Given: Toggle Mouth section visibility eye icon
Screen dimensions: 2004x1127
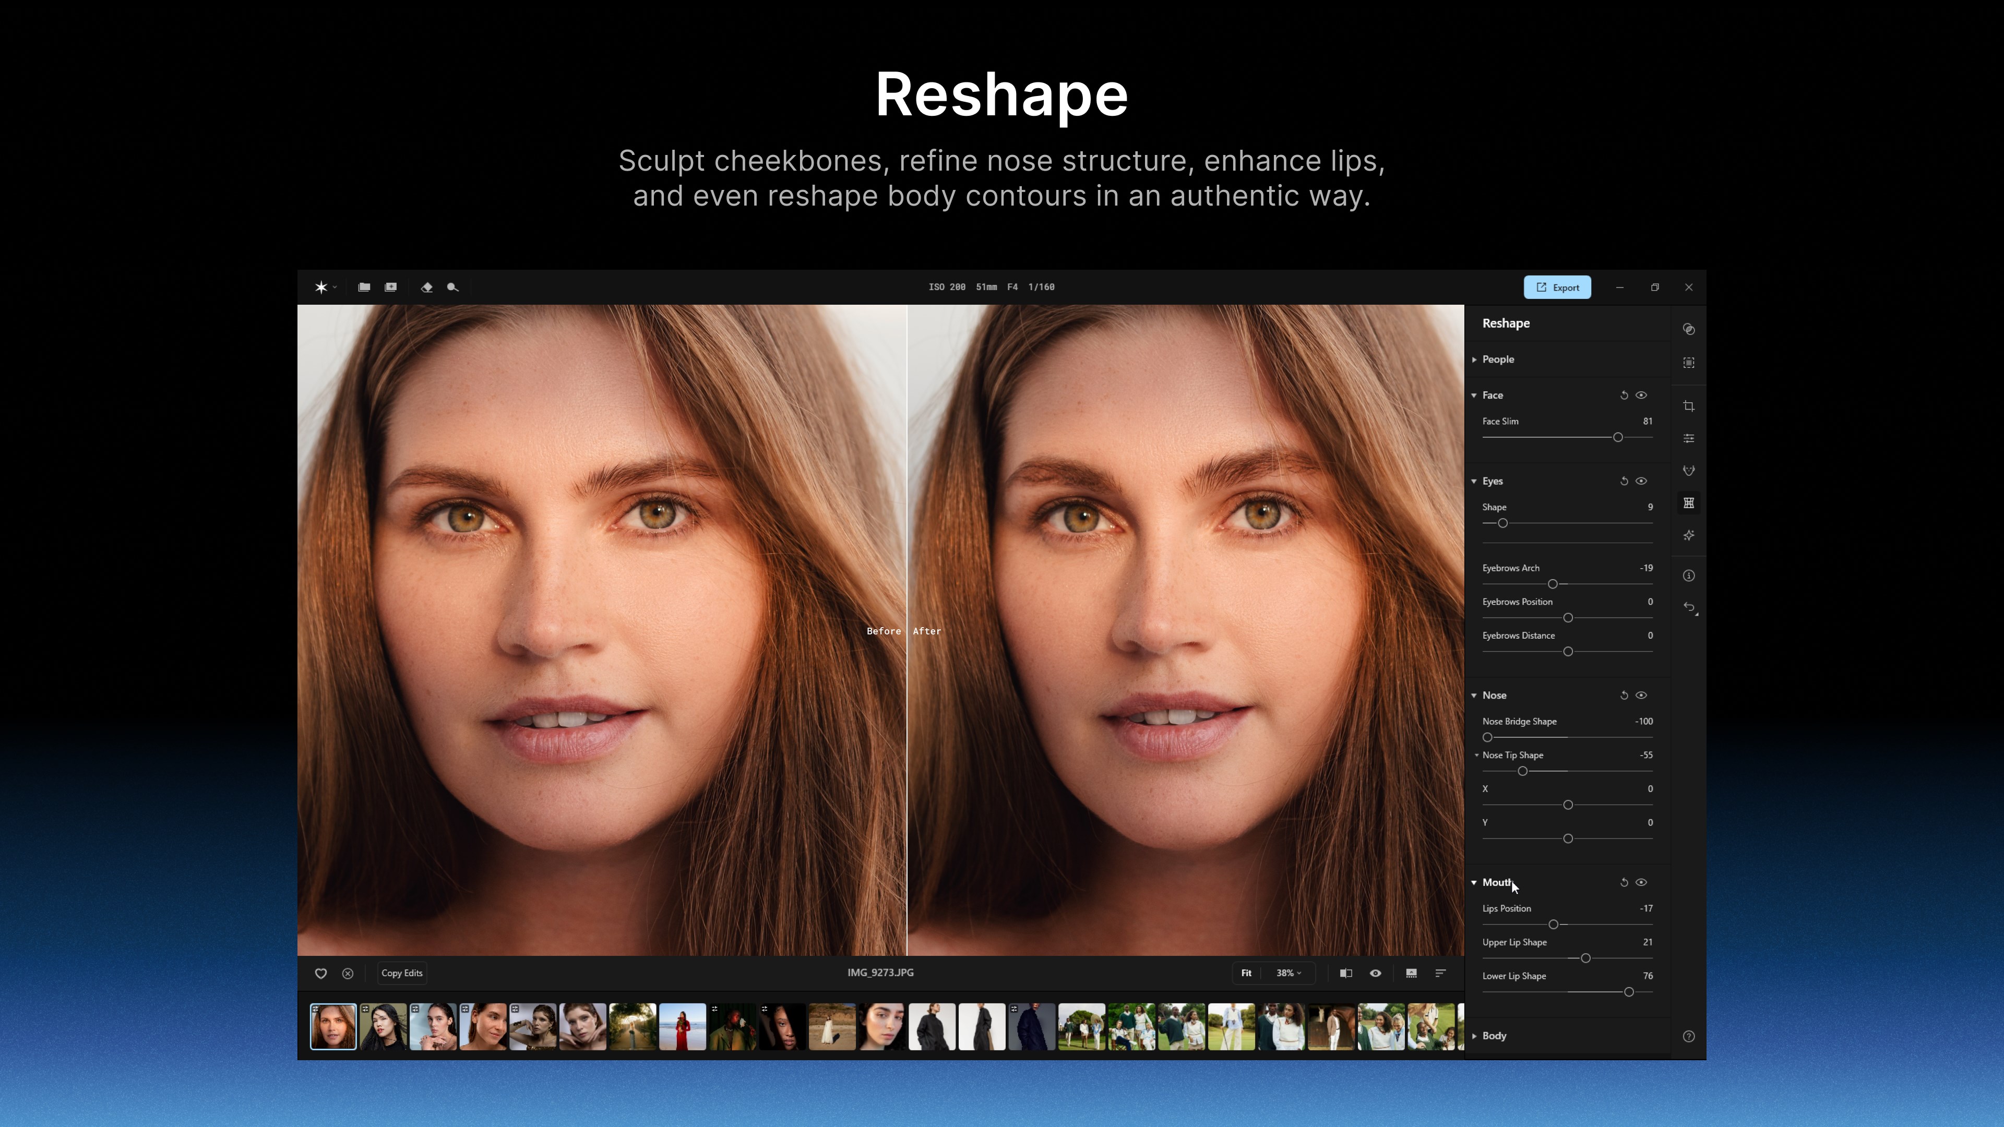Looking at the screenshot, I should click(1641, 882).
